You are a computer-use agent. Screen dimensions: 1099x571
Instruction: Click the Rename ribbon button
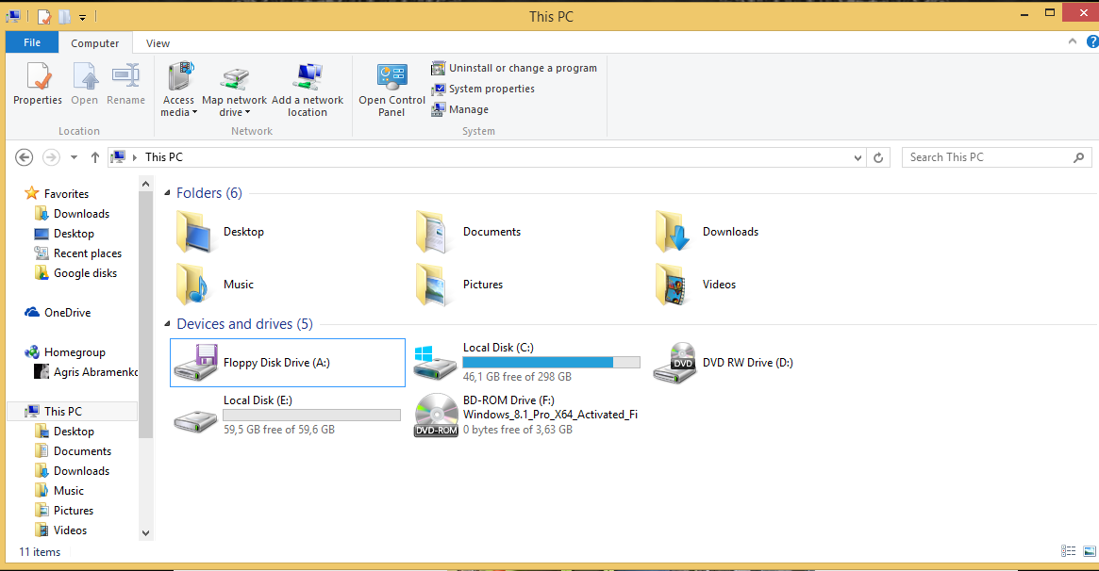(x=126, y=84)
